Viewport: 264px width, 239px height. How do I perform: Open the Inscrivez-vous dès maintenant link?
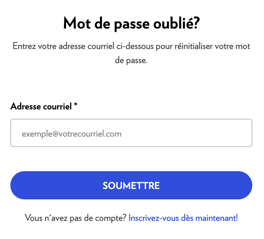pos(183,218)
